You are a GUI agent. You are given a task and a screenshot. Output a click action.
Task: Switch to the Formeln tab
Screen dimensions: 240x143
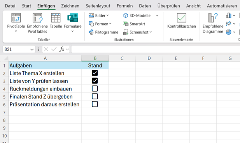pos(124,6)
